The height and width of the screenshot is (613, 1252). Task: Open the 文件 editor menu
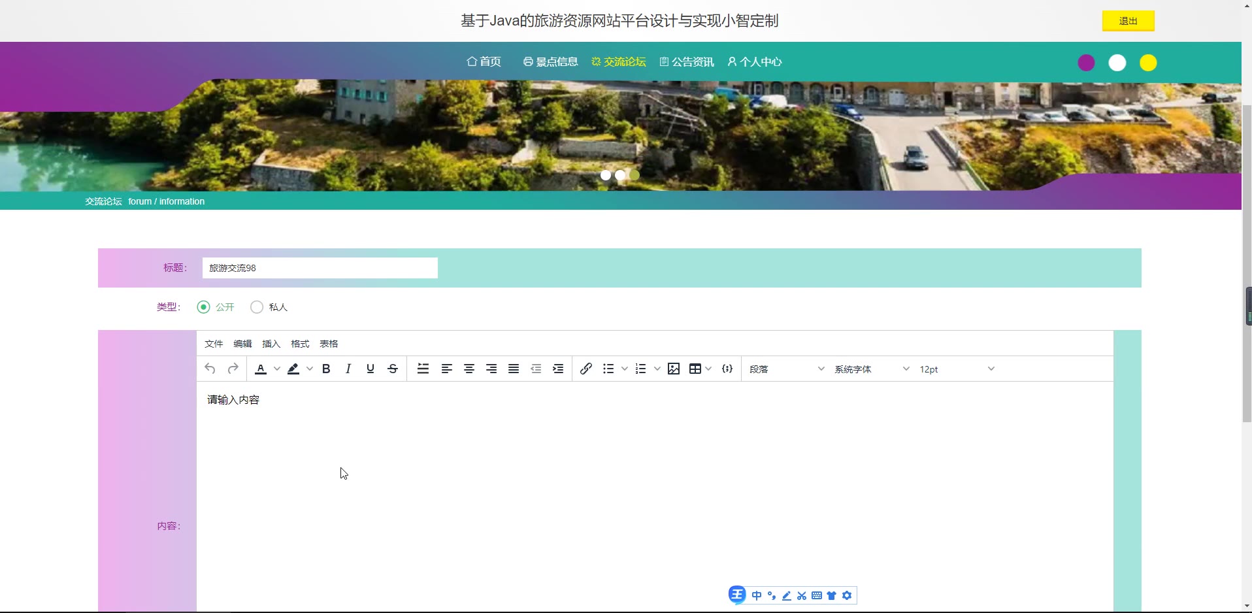pyautogui.click(x=214, y=344)
